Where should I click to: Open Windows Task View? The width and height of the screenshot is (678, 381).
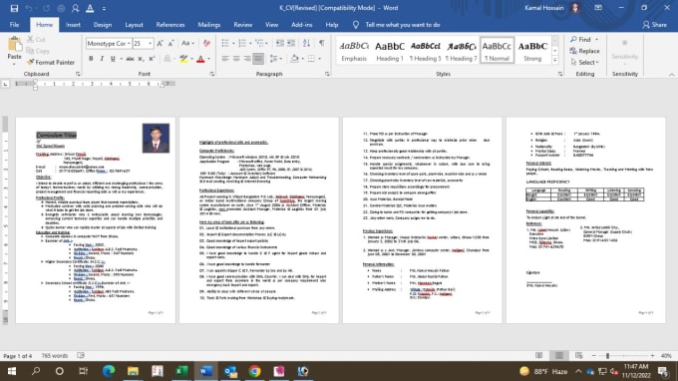click(x=83, y=371)
